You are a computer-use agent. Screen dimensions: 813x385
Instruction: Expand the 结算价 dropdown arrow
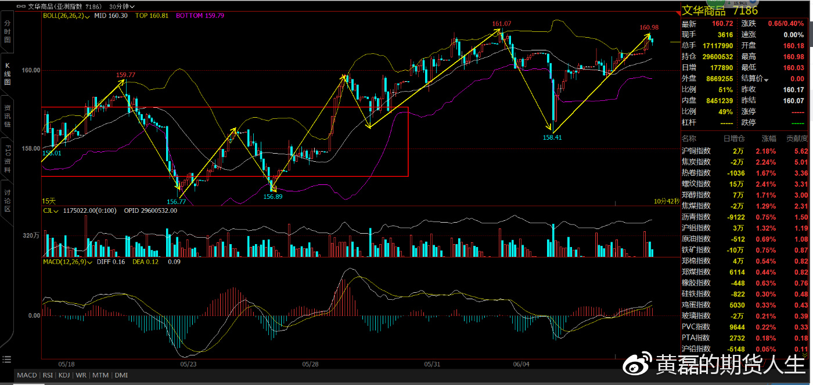[767, 79]
